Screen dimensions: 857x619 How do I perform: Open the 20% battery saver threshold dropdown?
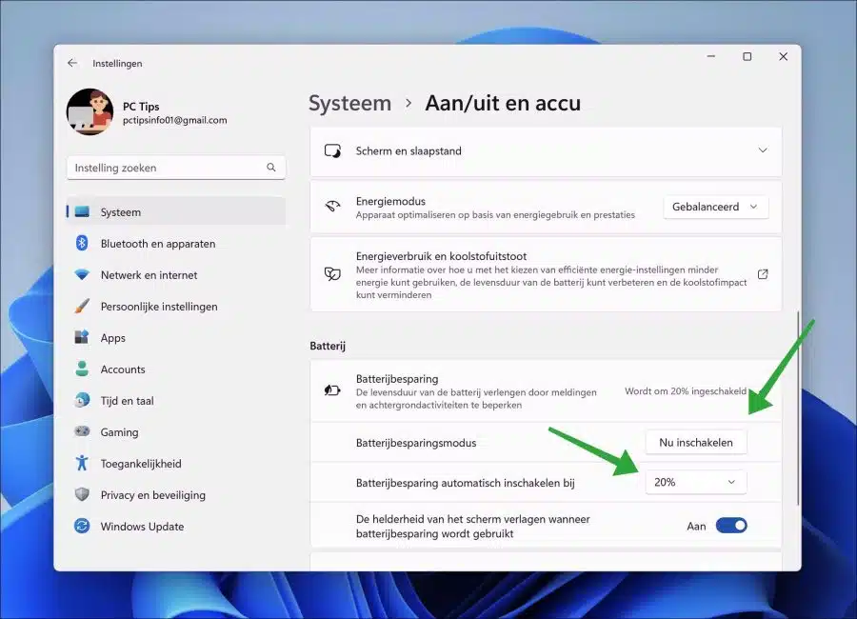click(696, 482)
